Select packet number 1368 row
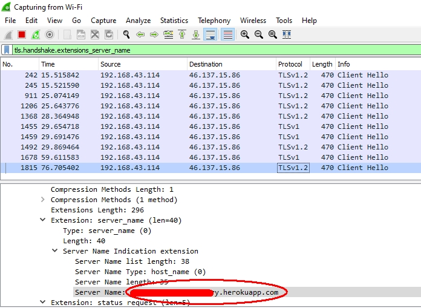The width and height of the screenshot is (421, 308). click(x=211, y=116)
